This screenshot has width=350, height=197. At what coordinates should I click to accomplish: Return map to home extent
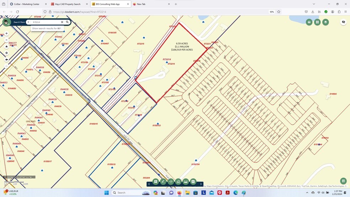coord(6,46)
